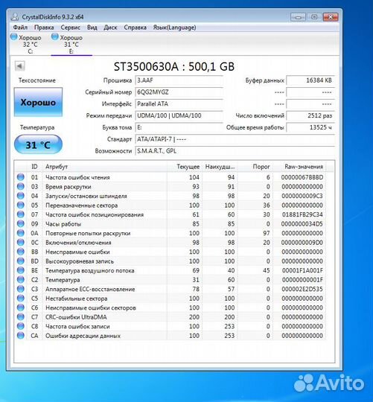Click the S.M.A.R.T., GPL features field

point(235,151)
